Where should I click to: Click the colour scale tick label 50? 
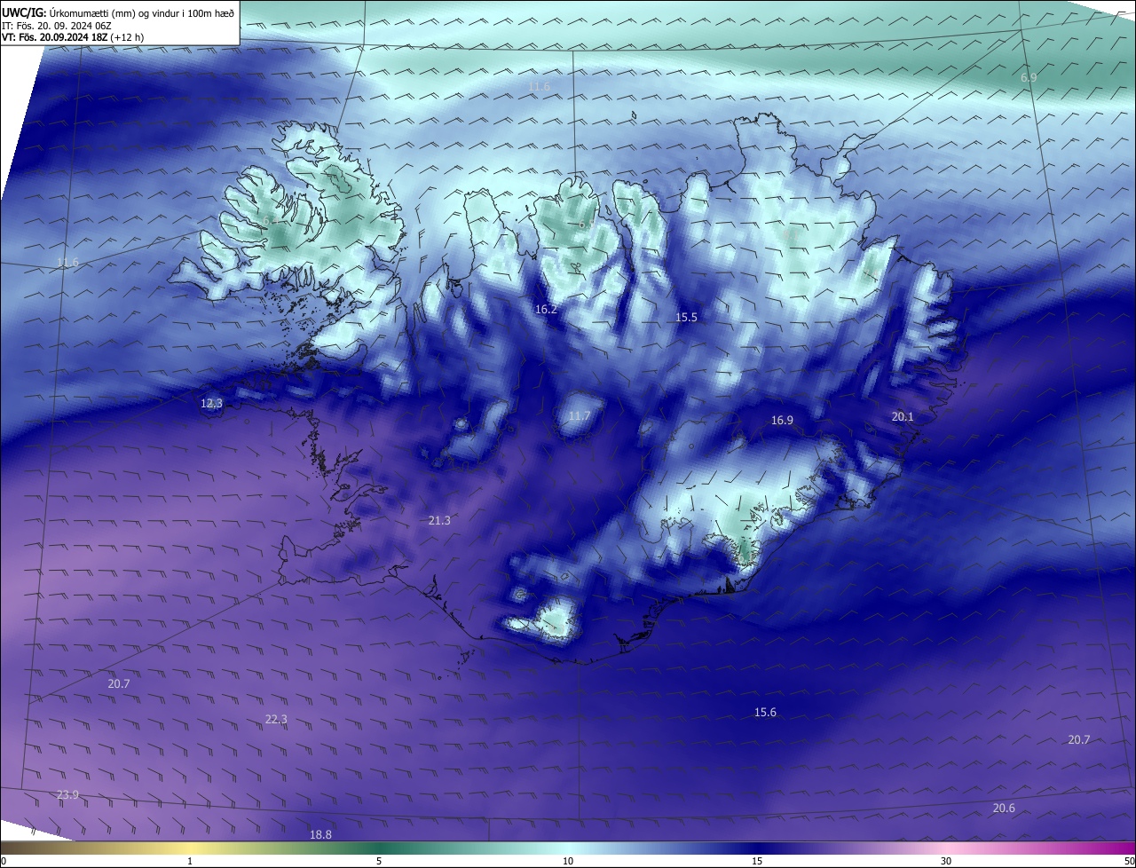pyautogui.click(x=1129, y=861)
